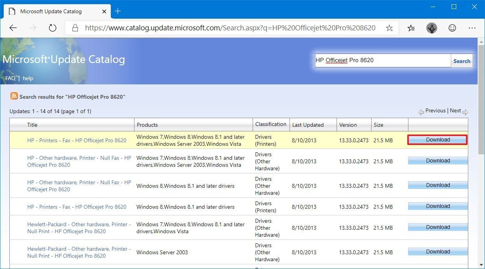This screenshot has width=485, height=269.
Task: Select the Microsoft Update Catalog browser tab
Action: 58,11
